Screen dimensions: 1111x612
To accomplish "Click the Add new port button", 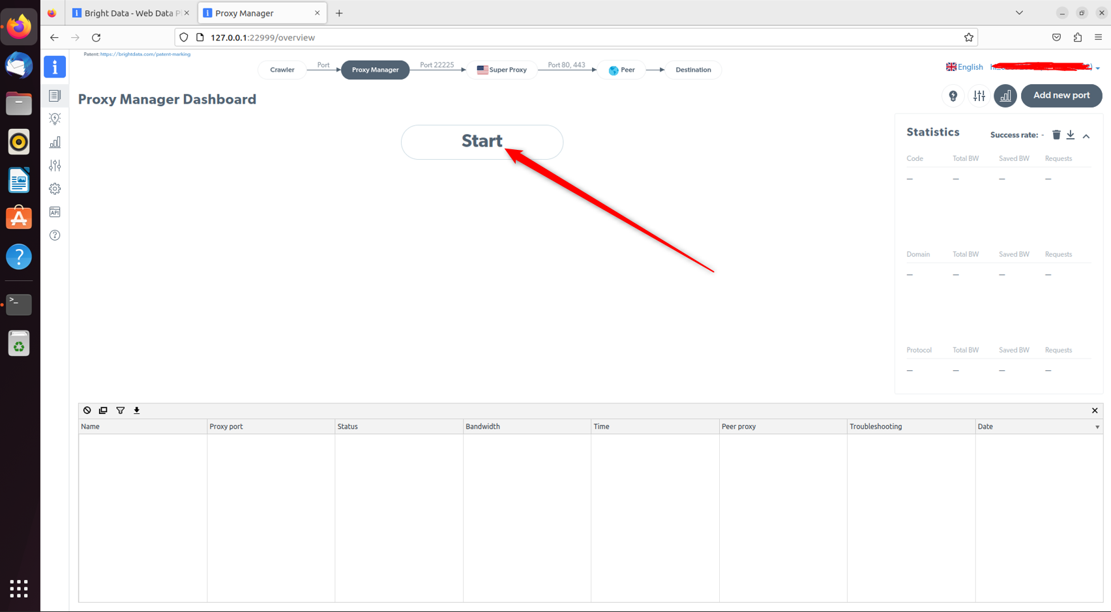I will tap(1061, 96).
